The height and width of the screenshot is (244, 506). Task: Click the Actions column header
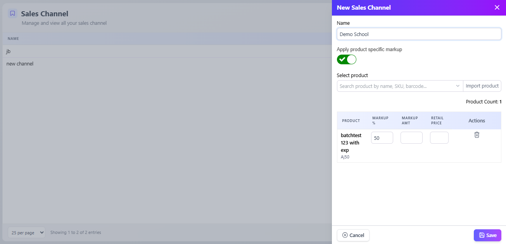477,121
